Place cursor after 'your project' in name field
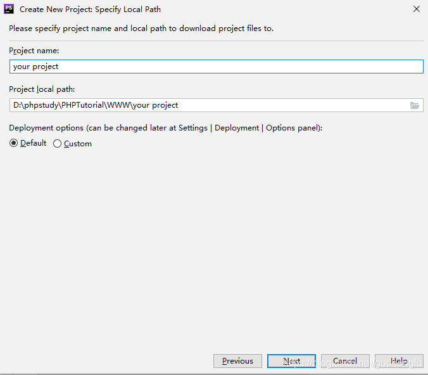The width and height of the screenshot is (428, 375). 59,67
